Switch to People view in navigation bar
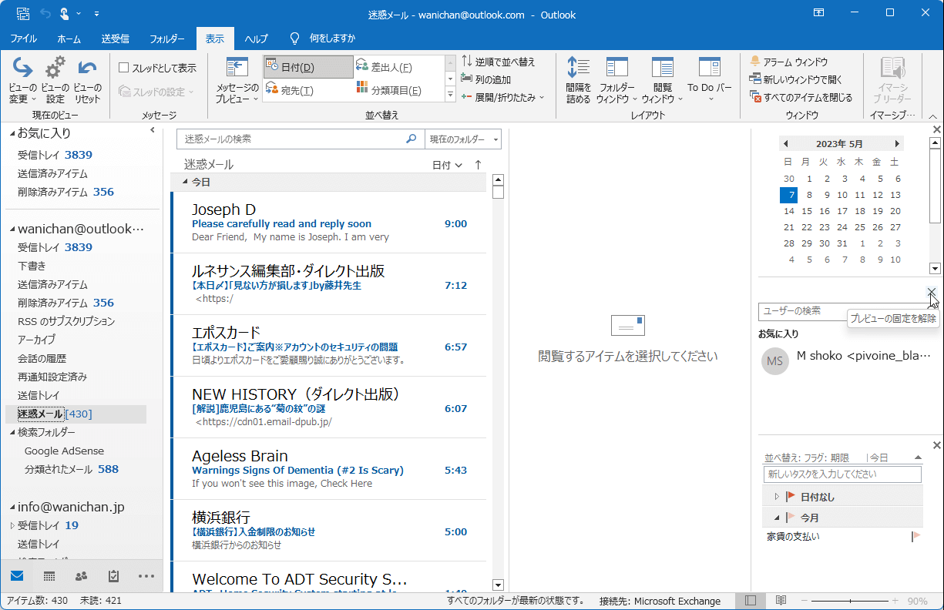Screen dimensions: 944x610 82,576
